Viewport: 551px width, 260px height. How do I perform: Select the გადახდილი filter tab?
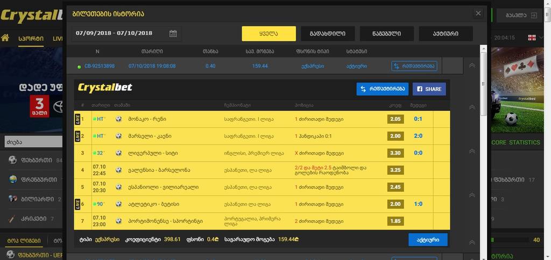pos(328,34)
